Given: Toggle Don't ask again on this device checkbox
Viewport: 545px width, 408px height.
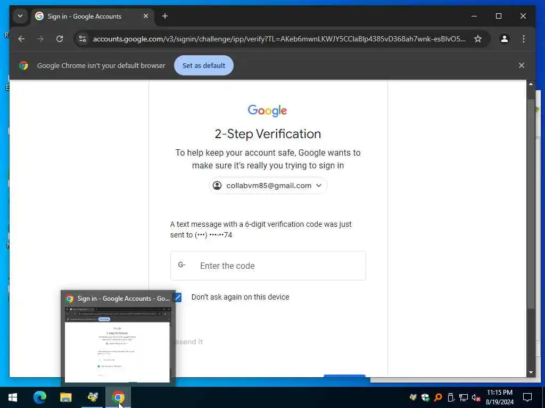Looking at the screenshot, I should click(178, 297).
